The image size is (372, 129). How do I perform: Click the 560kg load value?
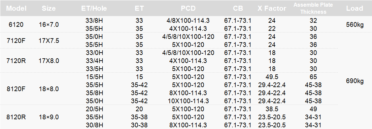click(x=355, y=24)
